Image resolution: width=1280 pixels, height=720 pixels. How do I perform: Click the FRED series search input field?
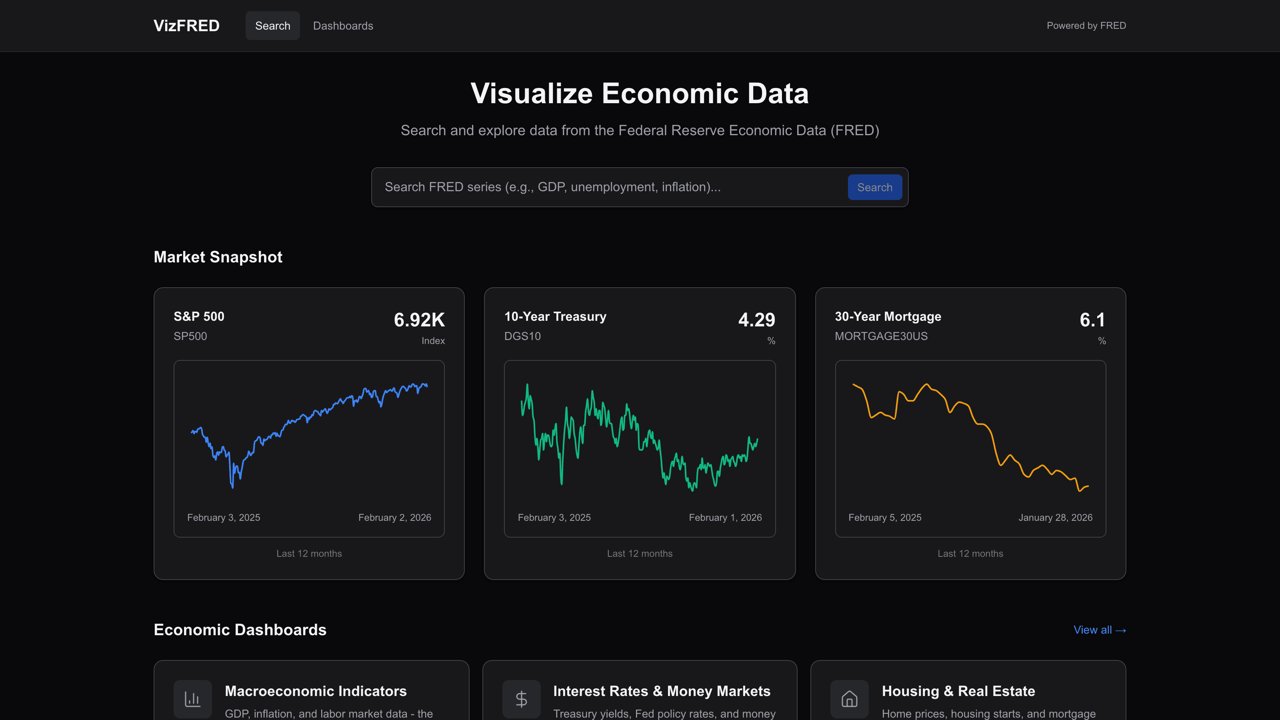tap(596, 187)
